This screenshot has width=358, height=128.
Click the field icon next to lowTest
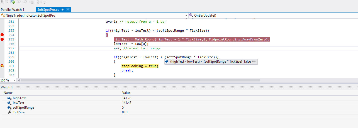(x=9, y=103)
